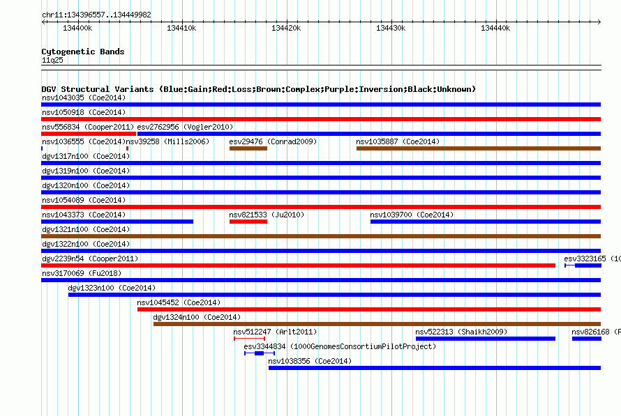Click the DGV Structural Variants track title
The width and height of the screenshot is (621, 416).
click(259, 89)
